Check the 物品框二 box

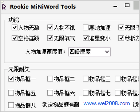coord(50,79)
